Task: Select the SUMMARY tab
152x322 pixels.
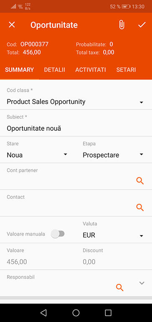Action: (x=20, y=70)
